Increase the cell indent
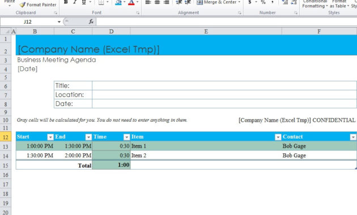Screen dimensions: 357x215 (188, 2)
